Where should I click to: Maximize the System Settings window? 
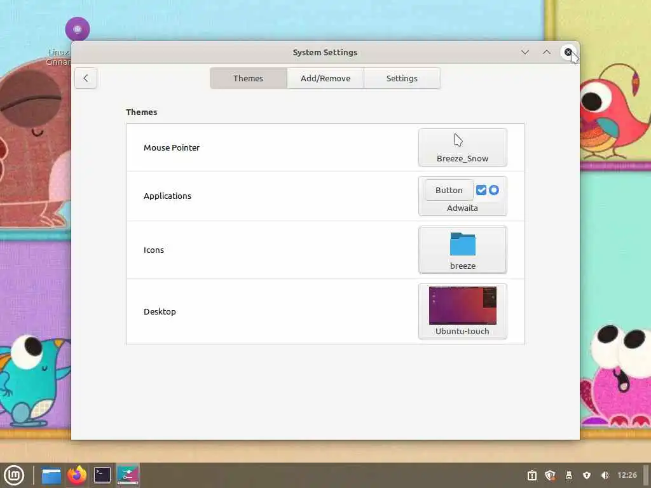547,52
